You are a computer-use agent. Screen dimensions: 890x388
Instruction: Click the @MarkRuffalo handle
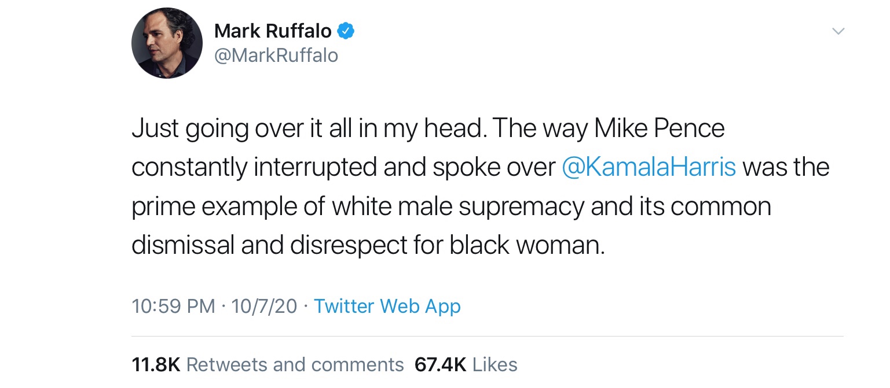click(276, 56)
